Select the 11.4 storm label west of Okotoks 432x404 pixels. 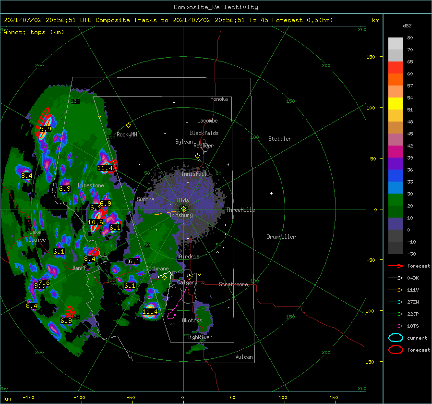coord(150,312)
